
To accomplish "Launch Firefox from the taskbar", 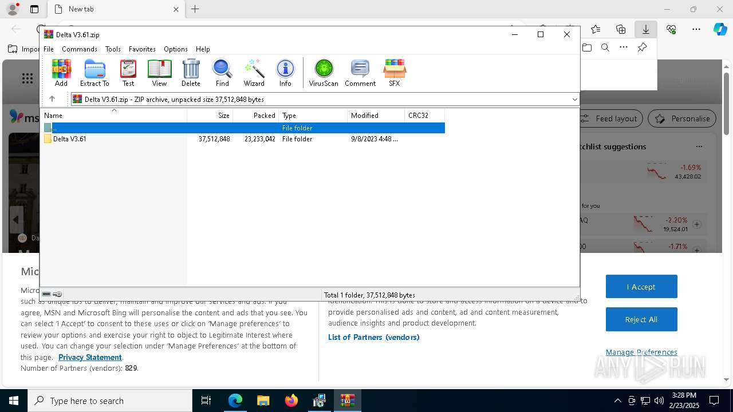I will [291, 401].
